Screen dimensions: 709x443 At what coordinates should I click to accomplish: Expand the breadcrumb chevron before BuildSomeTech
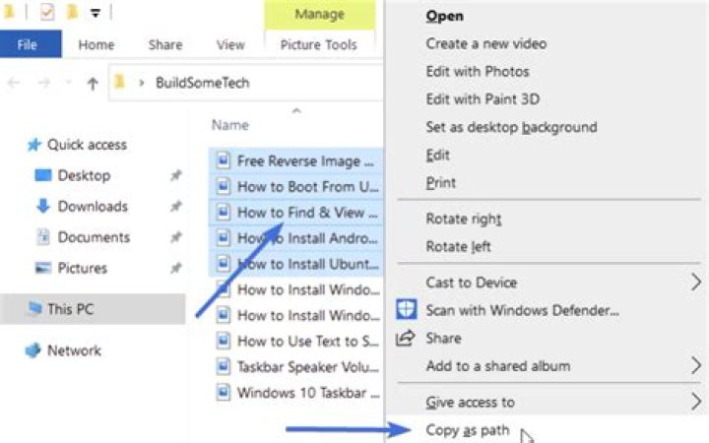(x=142, y=83)
